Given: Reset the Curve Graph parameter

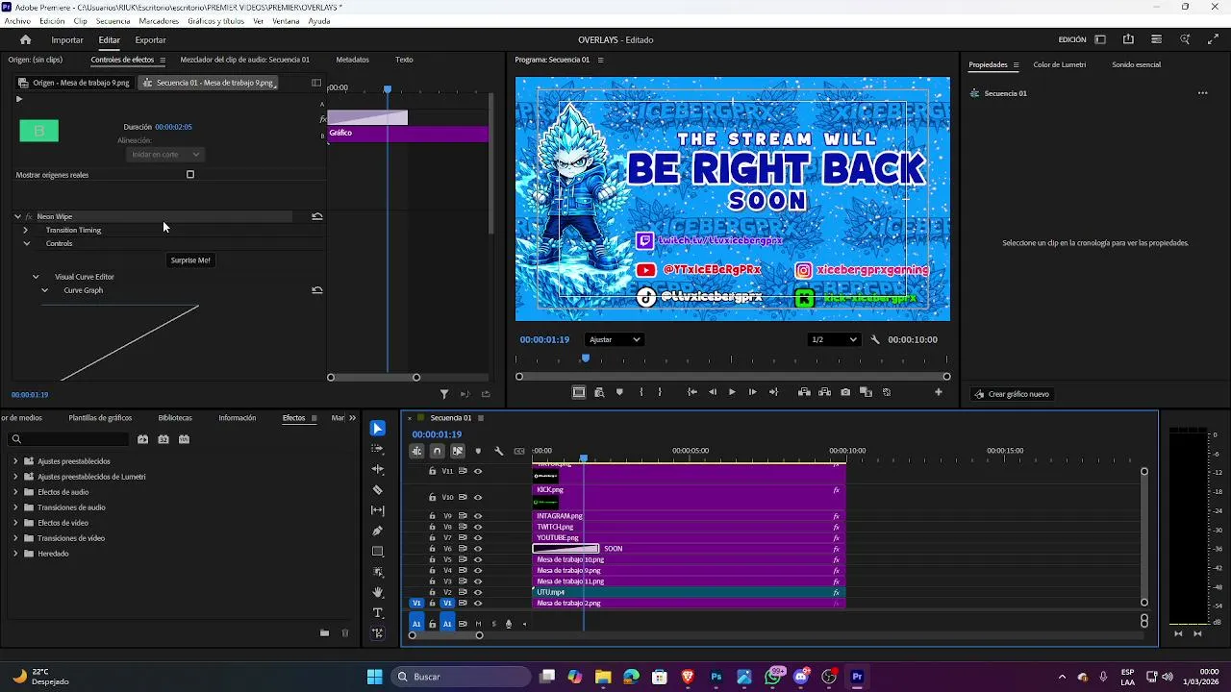Looking at the screenshot, I should pos(317,290).
